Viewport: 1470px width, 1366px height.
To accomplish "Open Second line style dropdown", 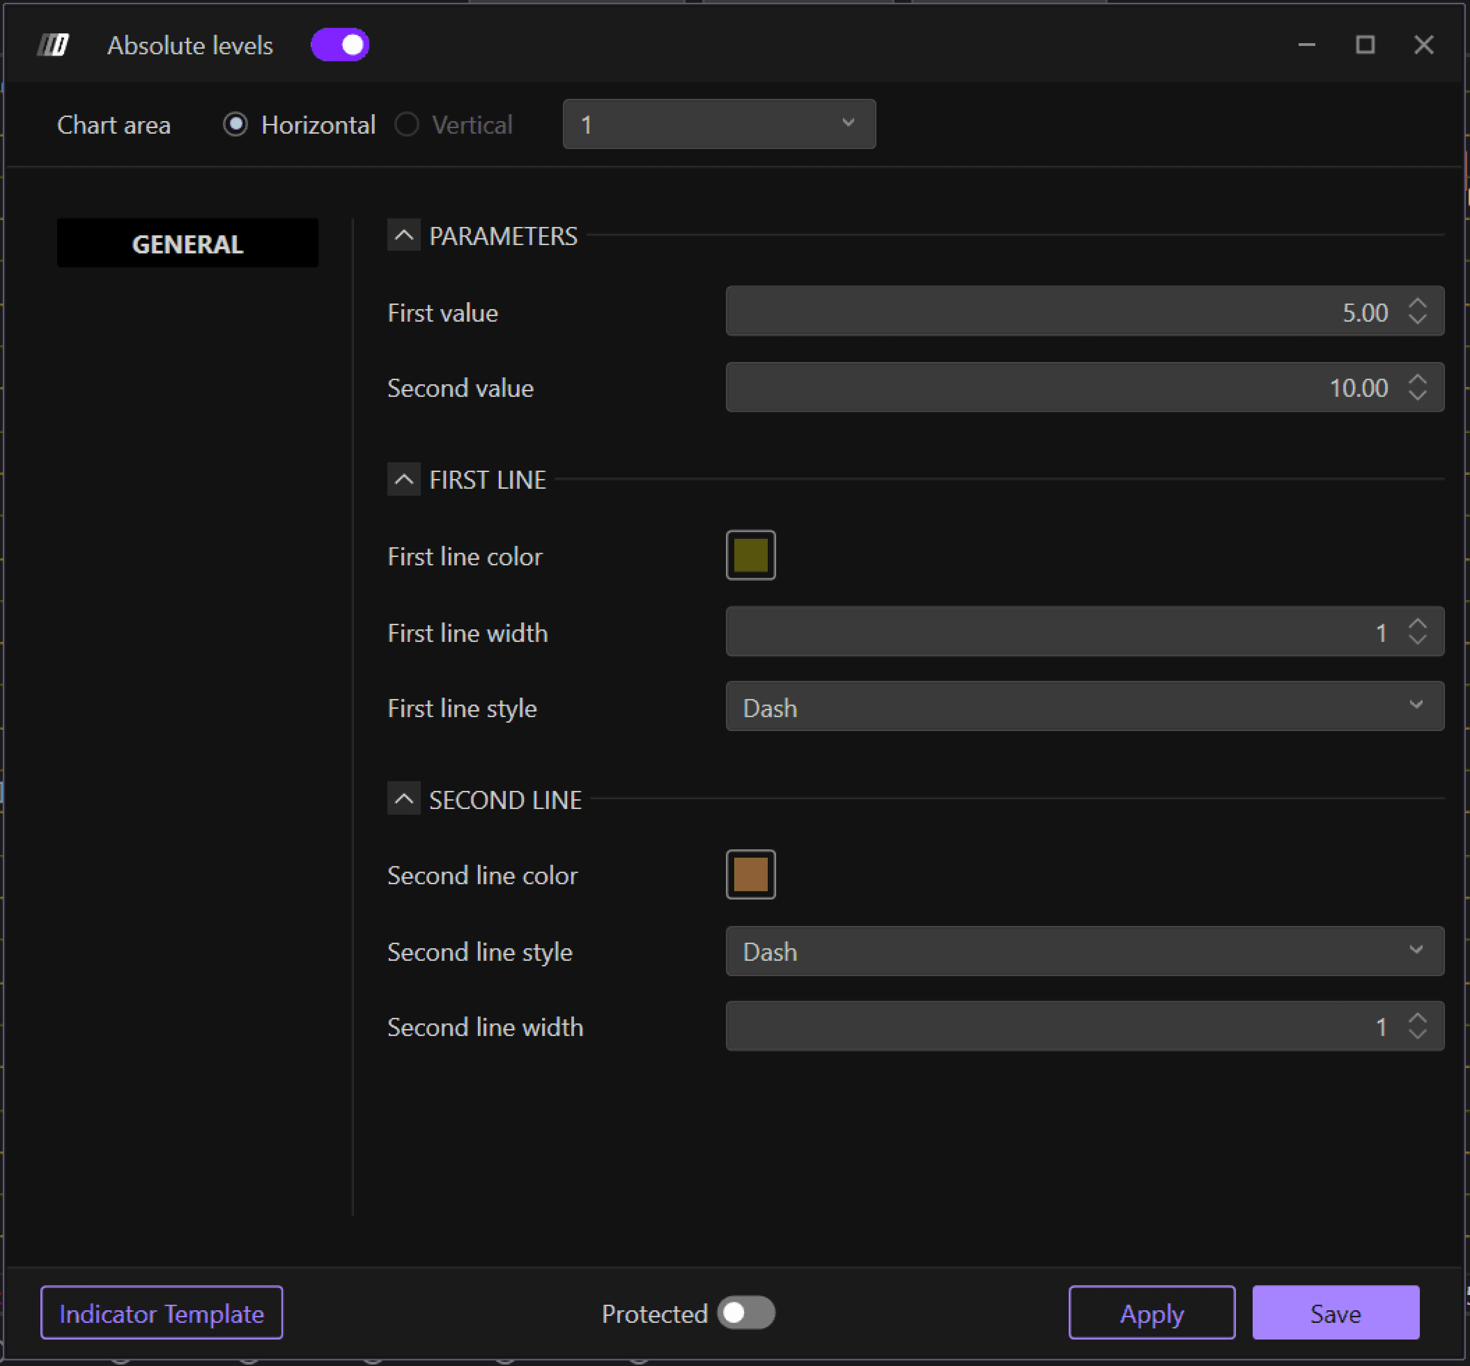I will tap(1084, 951).
